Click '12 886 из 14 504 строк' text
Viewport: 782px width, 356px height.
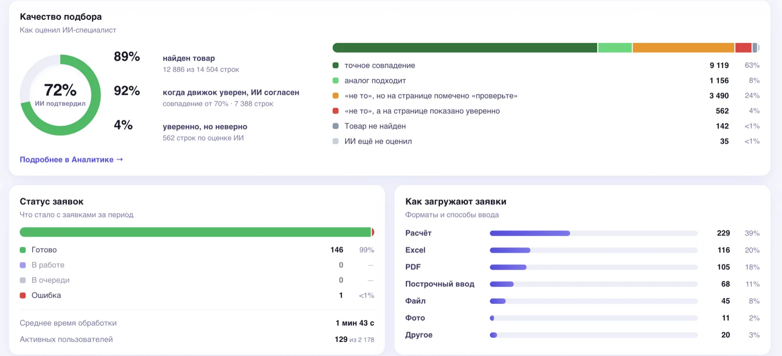tap(201, 69)
